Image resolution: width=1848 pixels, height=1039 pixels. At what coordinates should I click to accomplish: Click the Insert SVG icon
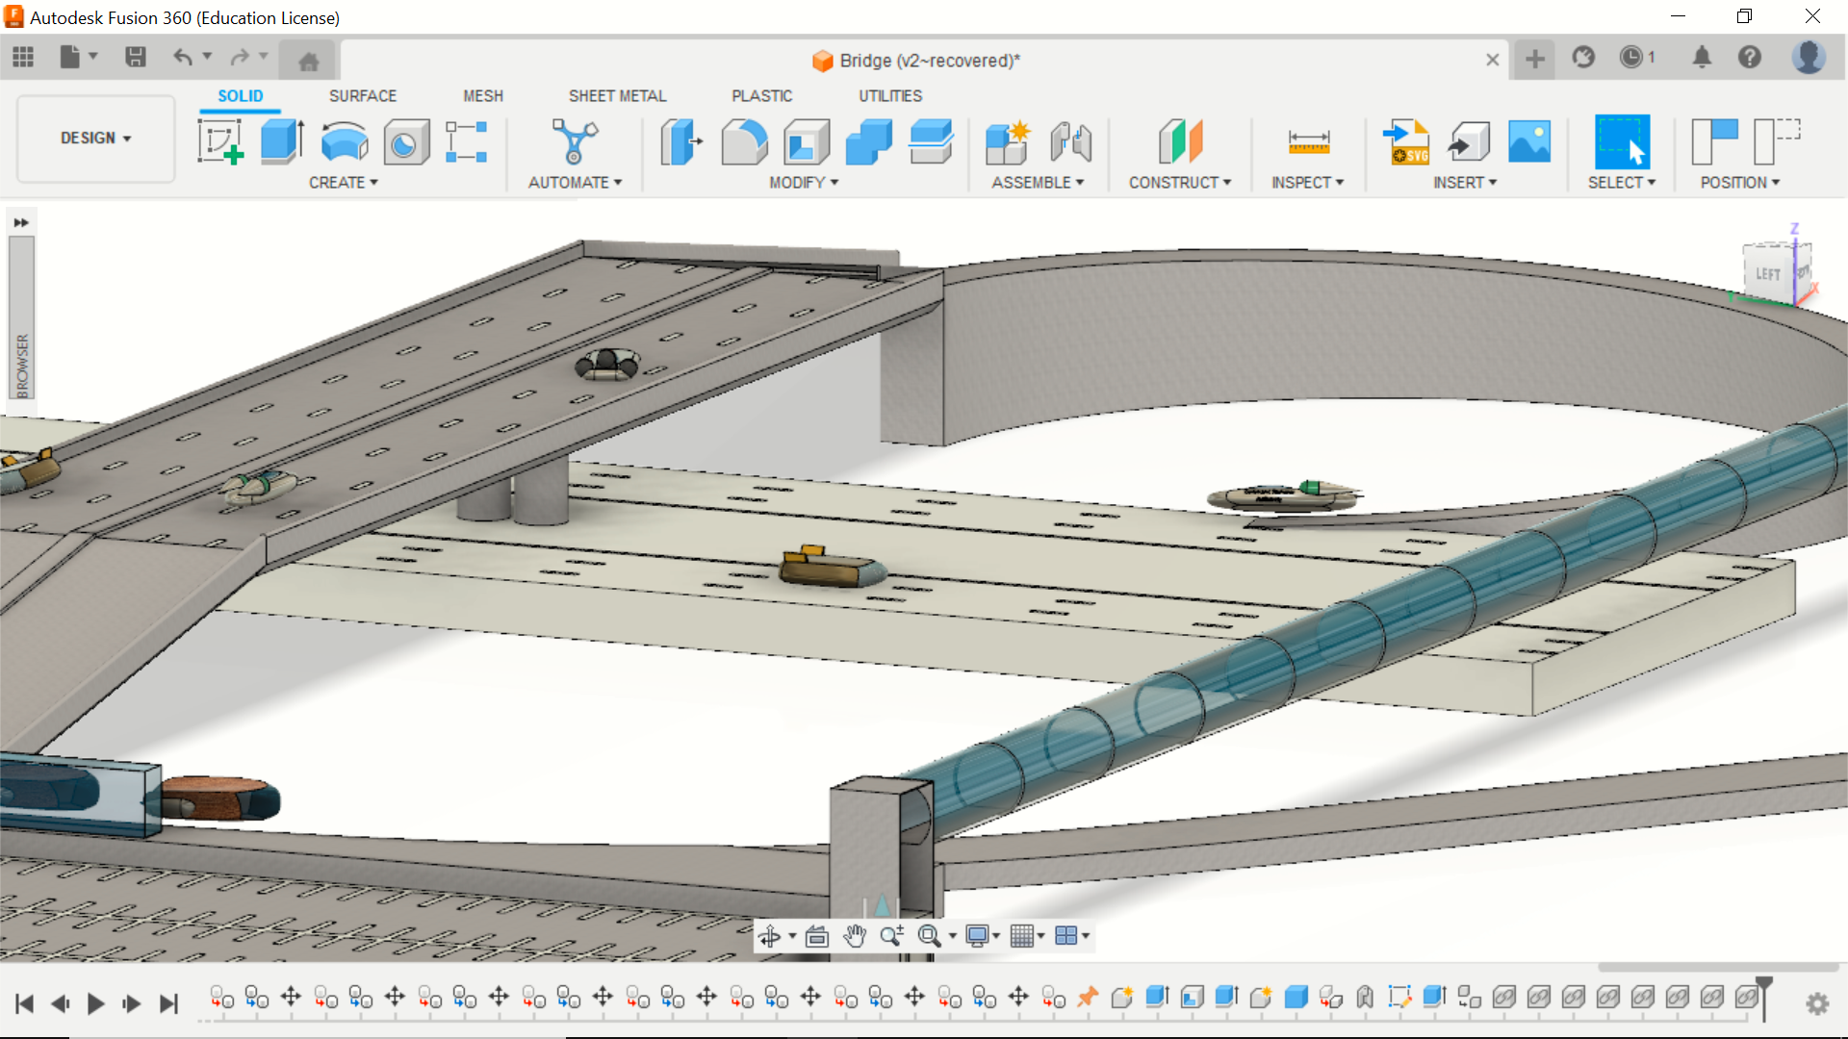(1406, 141)
